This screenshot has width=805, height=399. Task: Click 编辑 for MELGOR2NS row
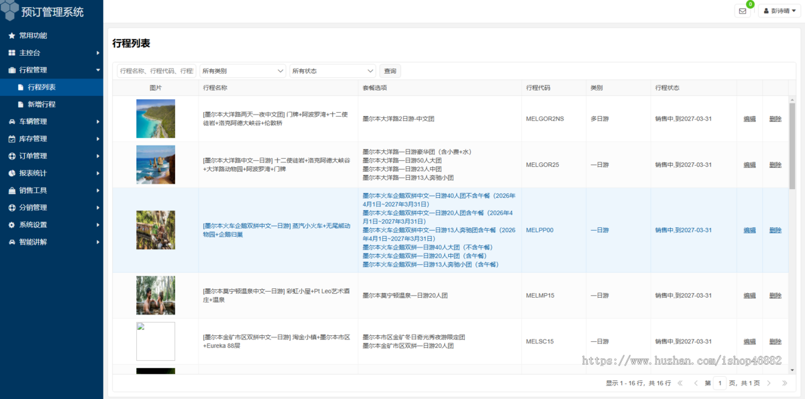[x=749, y=119]
